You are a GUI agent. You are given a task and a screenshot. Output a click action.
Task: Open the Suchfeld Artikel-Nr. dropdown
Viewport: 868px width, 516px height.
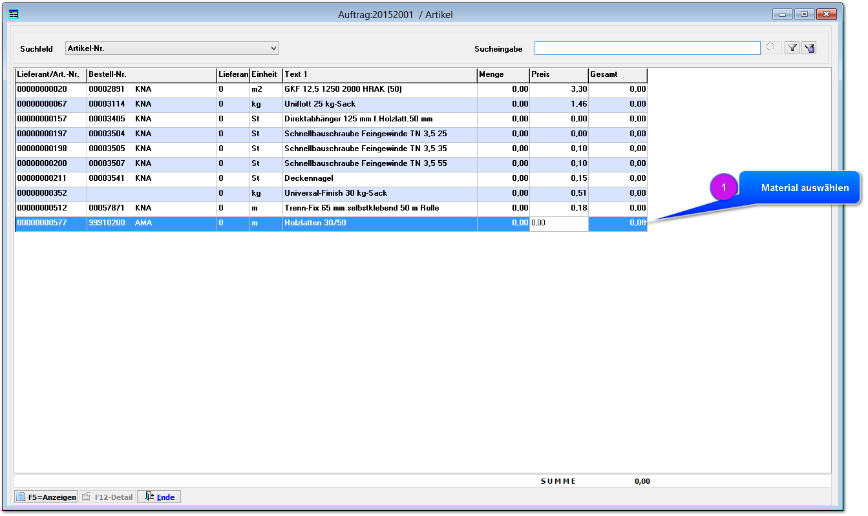pyautogui.click(x=172, y=48)
